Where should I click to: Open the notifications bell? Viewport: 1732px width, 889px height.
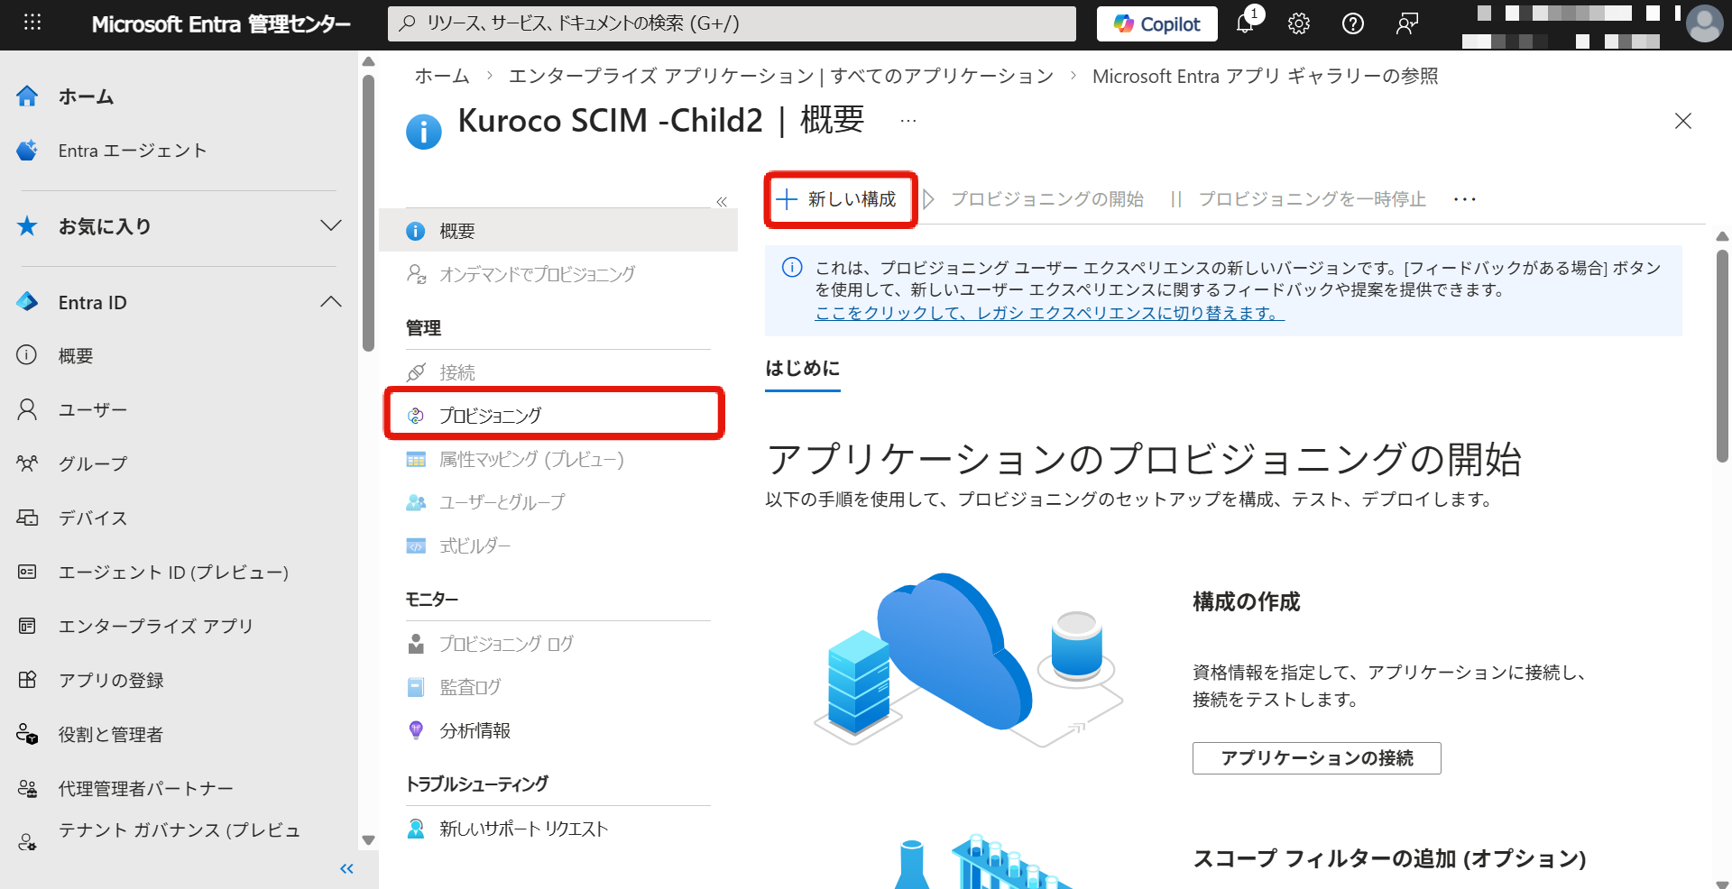point(1245,23)
